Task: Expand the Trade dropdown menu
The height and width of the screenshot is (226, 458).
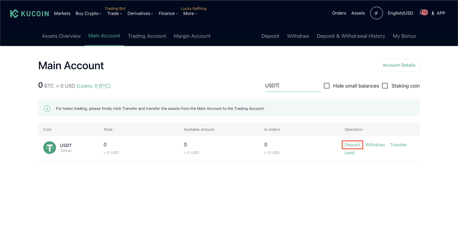Action: 114,13
